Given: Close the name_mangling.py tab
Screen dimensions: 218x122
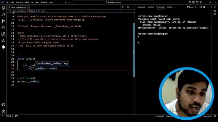Looking at the screenshot, I should coord(28,7).
